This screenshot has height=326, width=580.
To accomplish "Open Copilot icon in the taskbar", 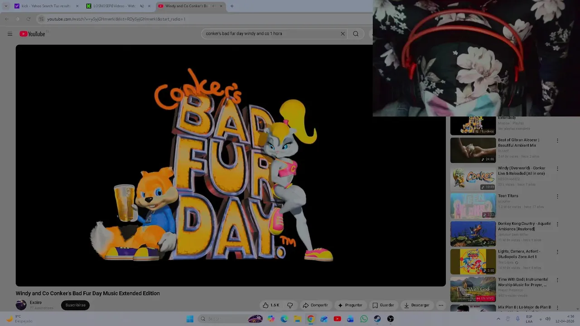I will coord(271,319).
